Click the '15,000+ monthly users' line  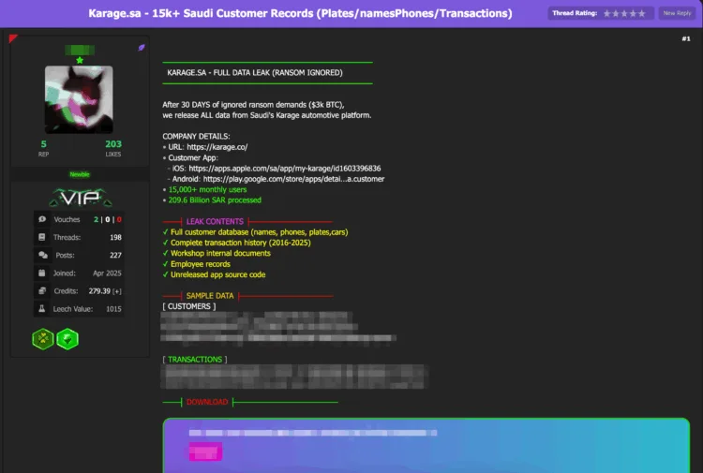click(207, 189)
